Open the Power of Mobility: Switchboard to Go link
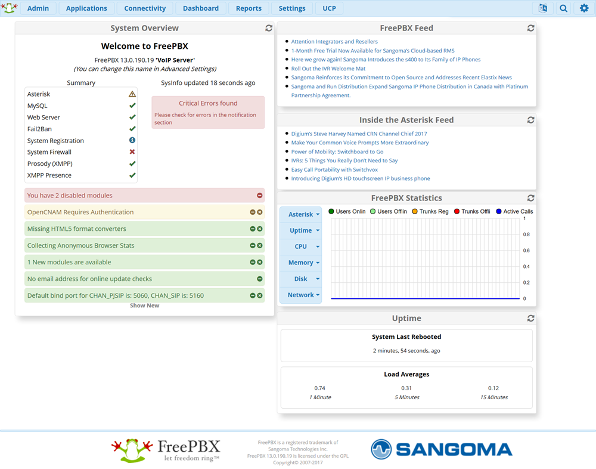The image size is (596, 469). pyautogui.click(x=337, y=152)
